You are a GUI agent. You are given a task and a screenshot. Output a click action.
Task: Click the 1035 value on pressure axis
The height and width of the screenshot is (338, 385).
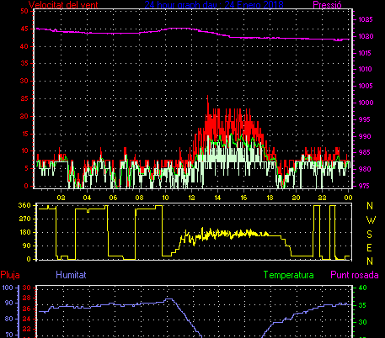[366, 19]
